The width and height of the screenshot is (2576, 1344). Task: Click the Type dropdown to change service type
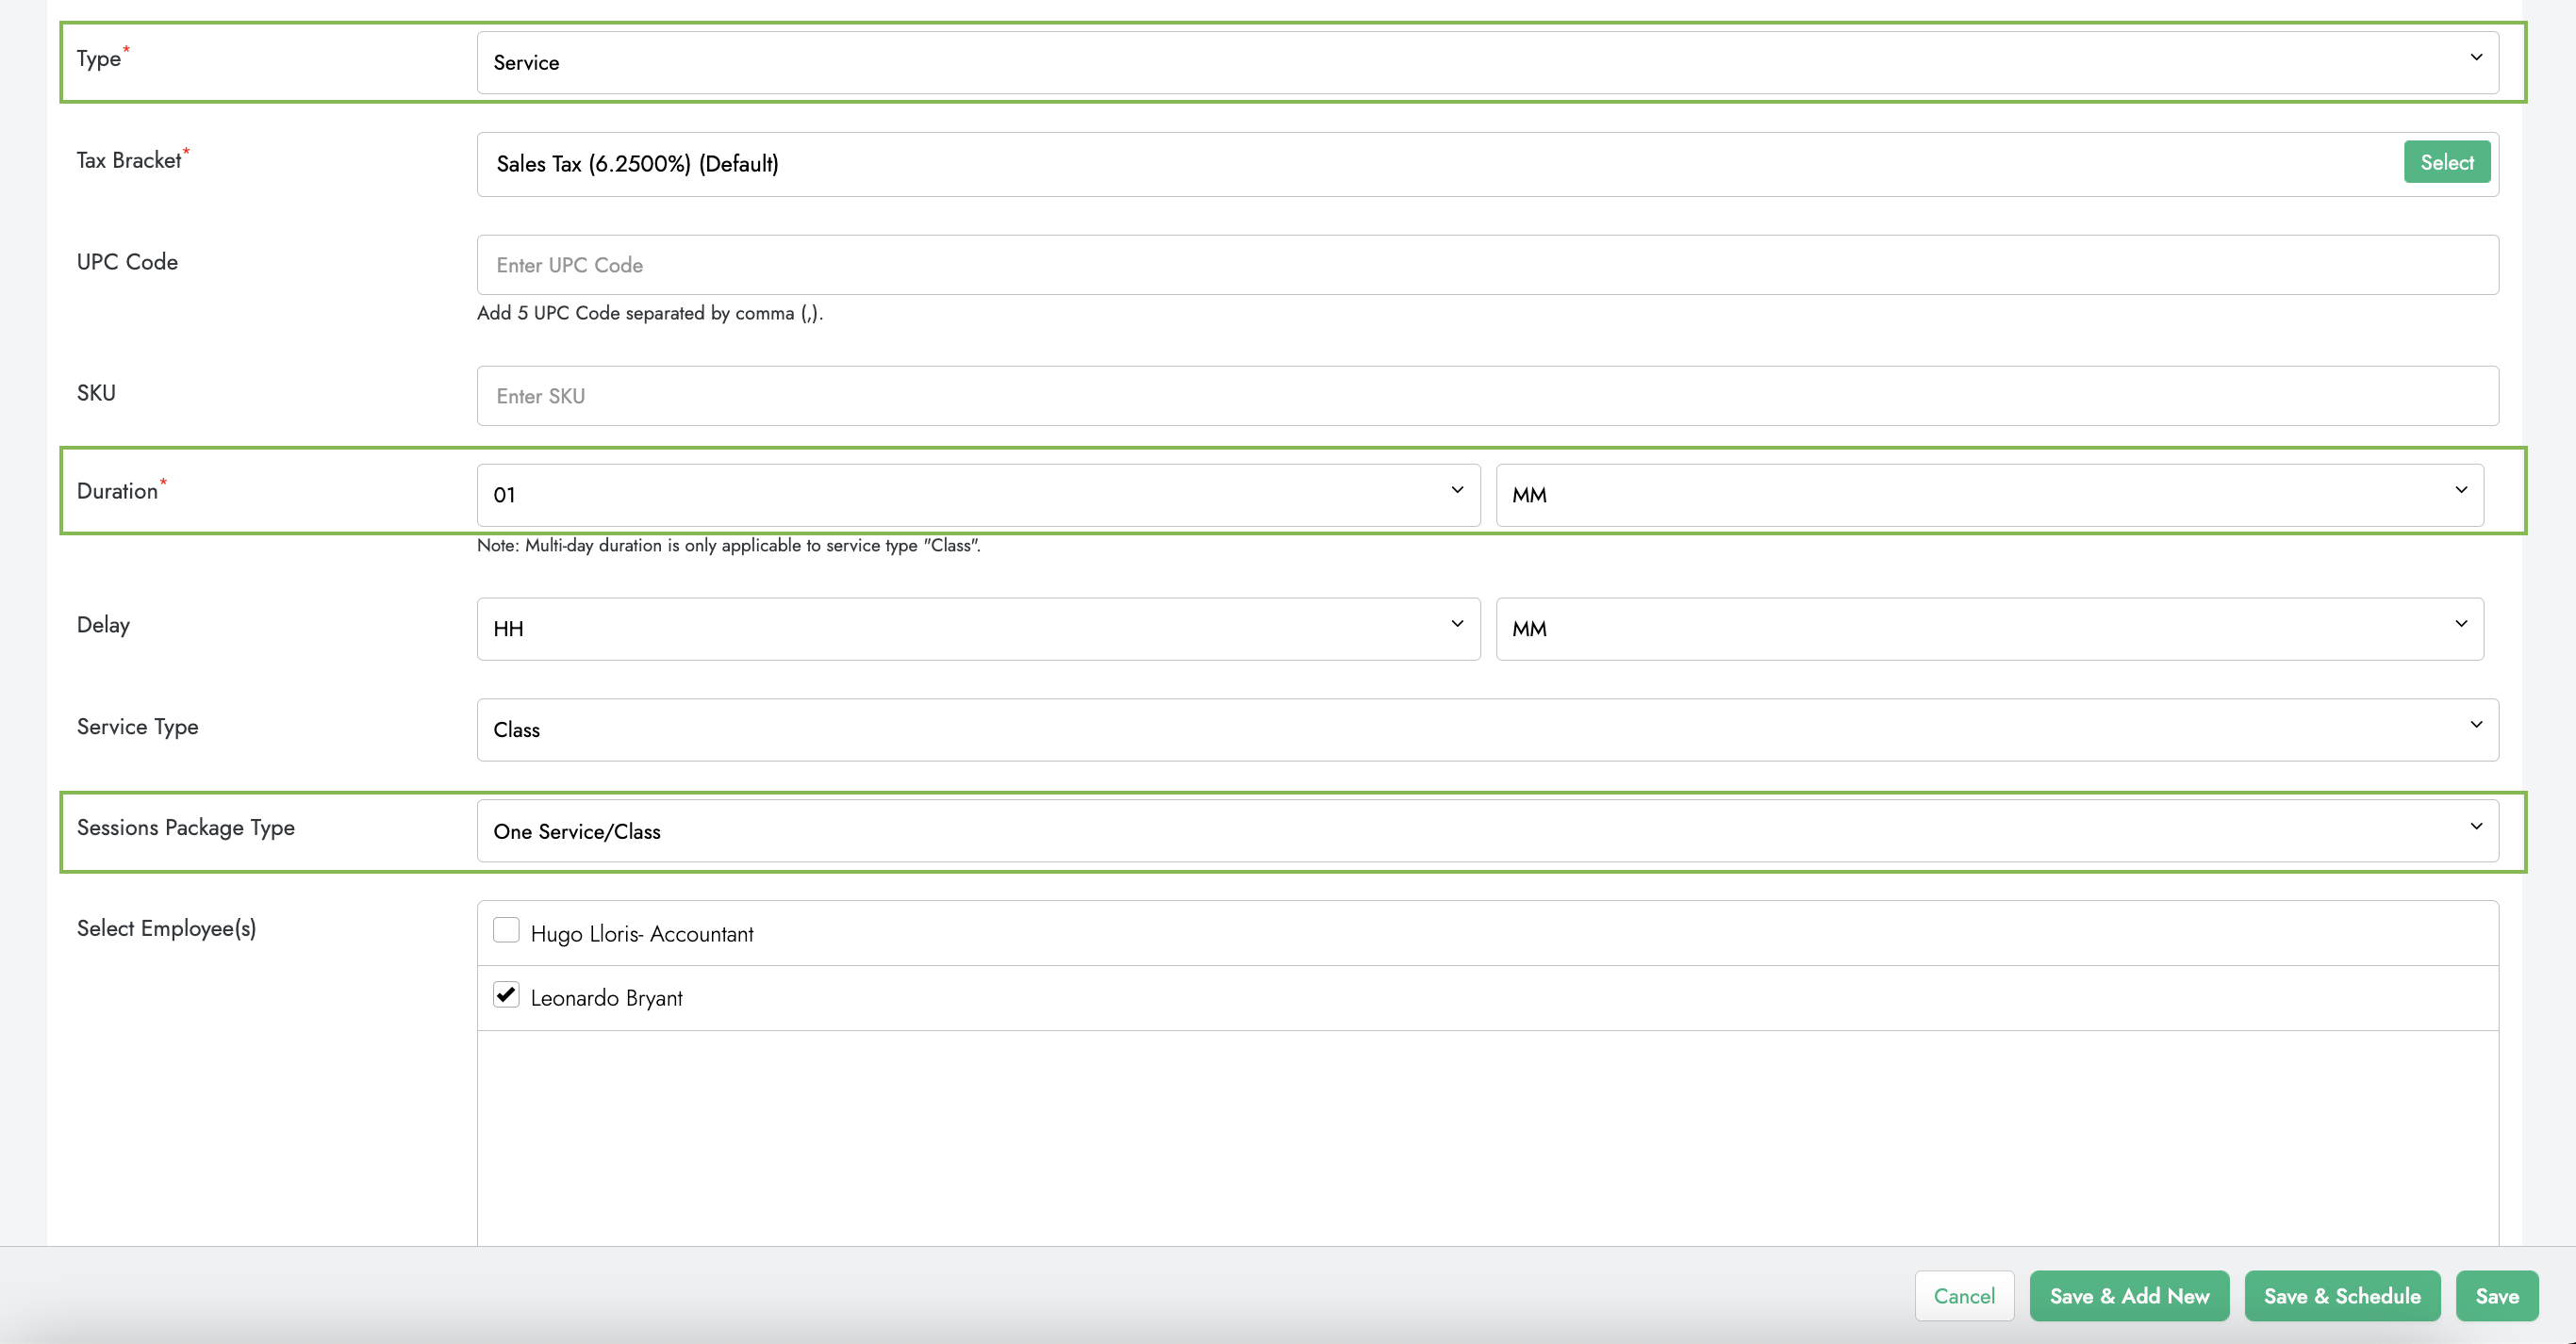1478,61
